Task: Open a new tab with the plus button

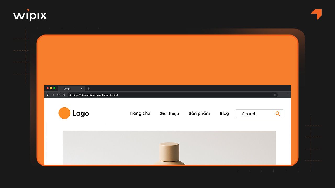Action: point(89,89)
